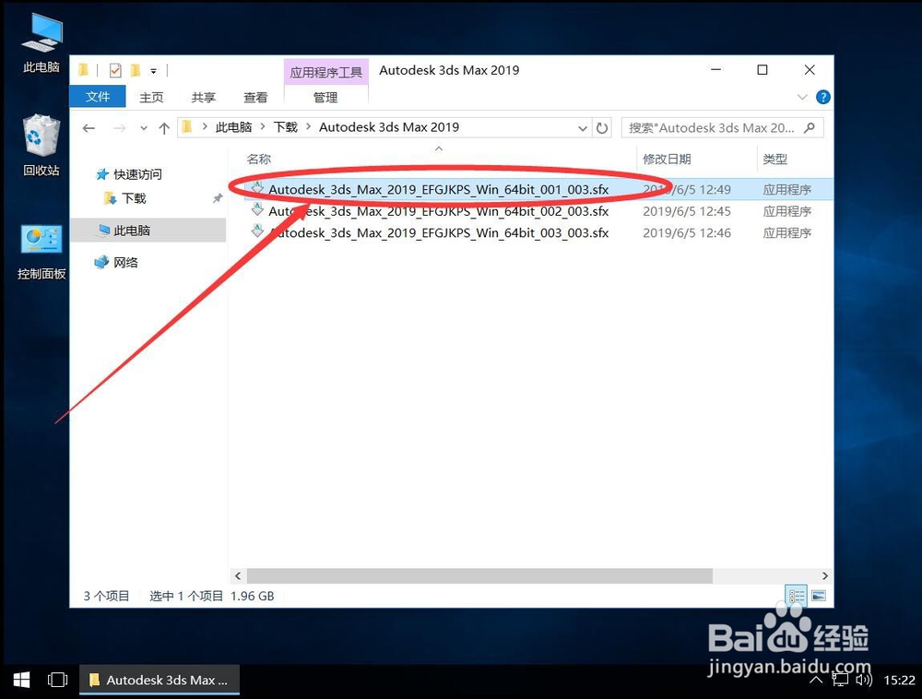Switch to Large icons view layout icon

[819, 596]
